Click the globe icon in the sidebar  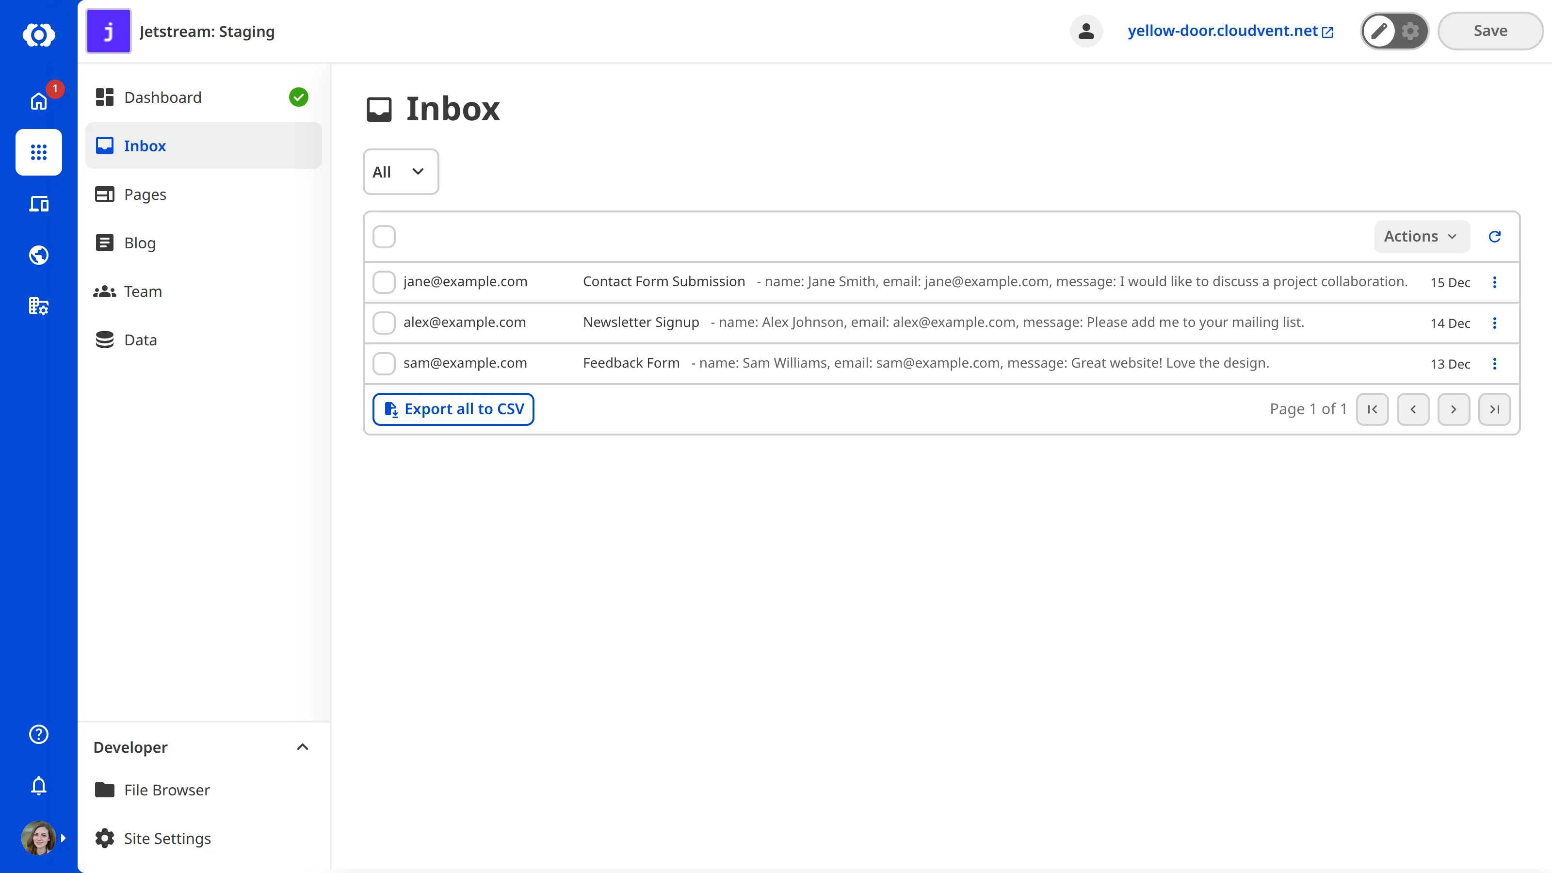coord(39,255)
